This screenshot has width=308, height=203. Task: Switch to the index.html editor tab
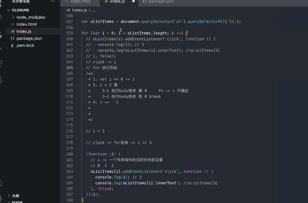(80, 2)
